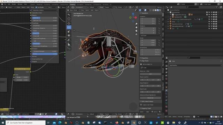Click the outliner filter funnel icon
223x125 pixels.
tap(217, 7)
